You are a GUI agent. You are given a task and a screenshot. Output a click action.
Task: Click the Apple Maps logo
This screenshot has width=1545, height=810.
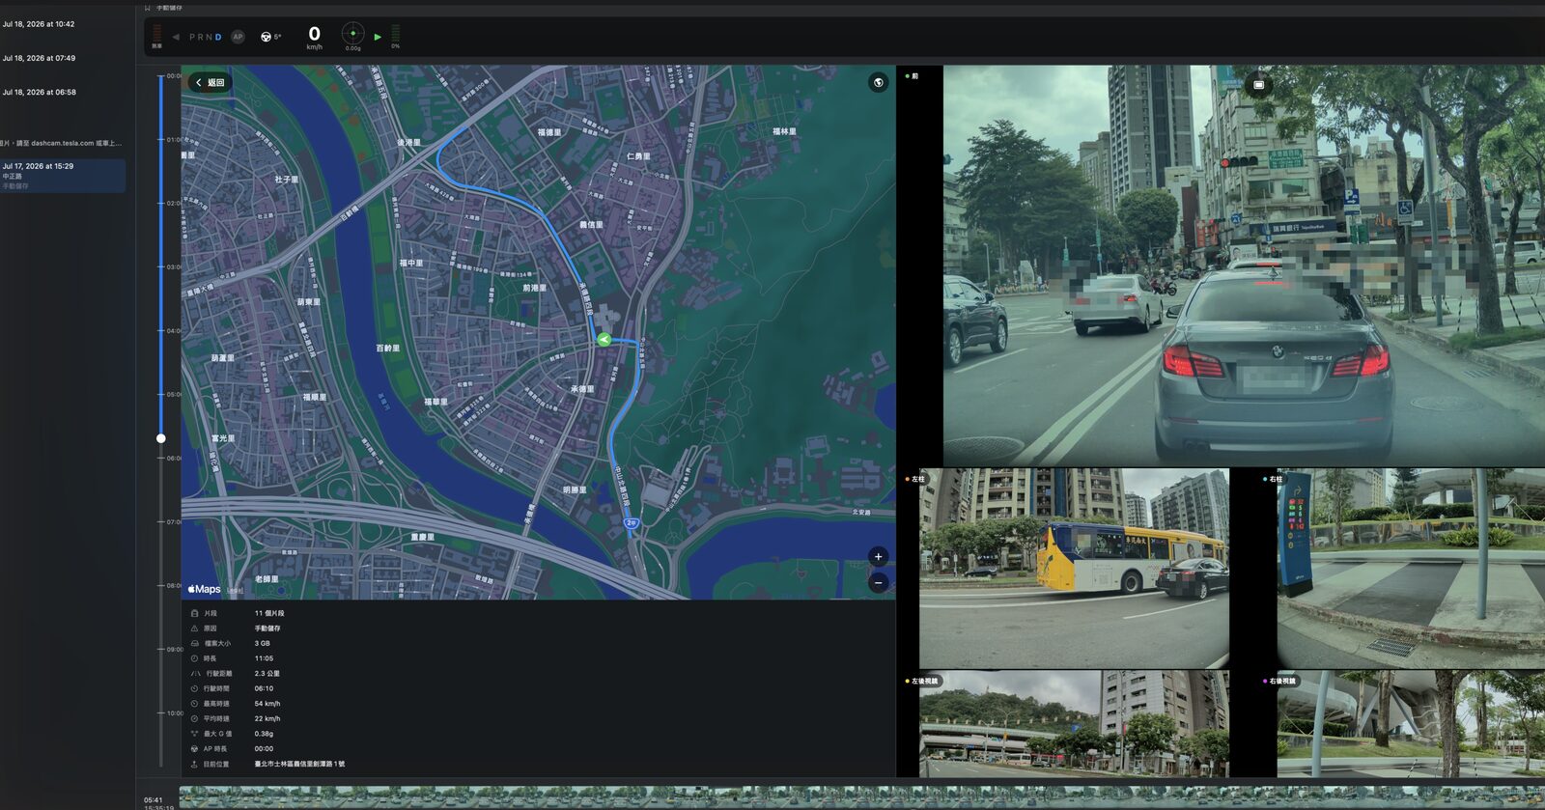[204, 589]
